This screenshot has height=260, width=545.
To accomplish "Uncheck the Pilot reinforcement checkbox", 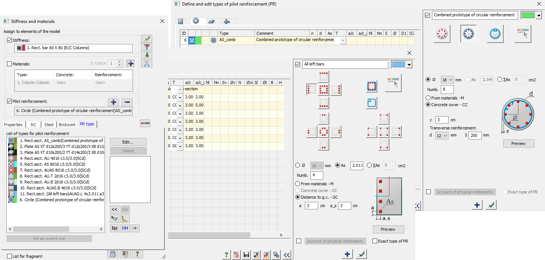I will 10,101.
